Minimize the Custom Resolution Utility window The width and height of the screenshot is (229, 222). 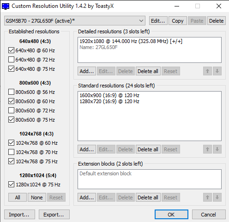click(x=177, y=6)
